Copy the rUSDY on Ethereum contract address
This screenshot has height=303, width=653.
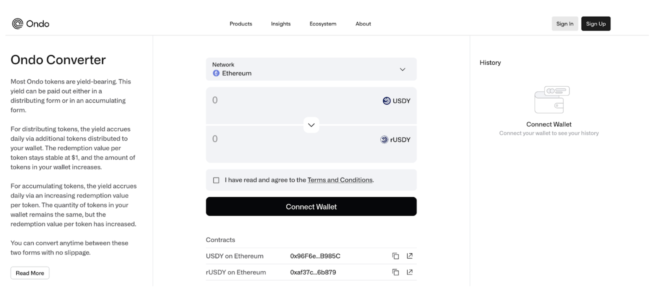coord(395,272)
